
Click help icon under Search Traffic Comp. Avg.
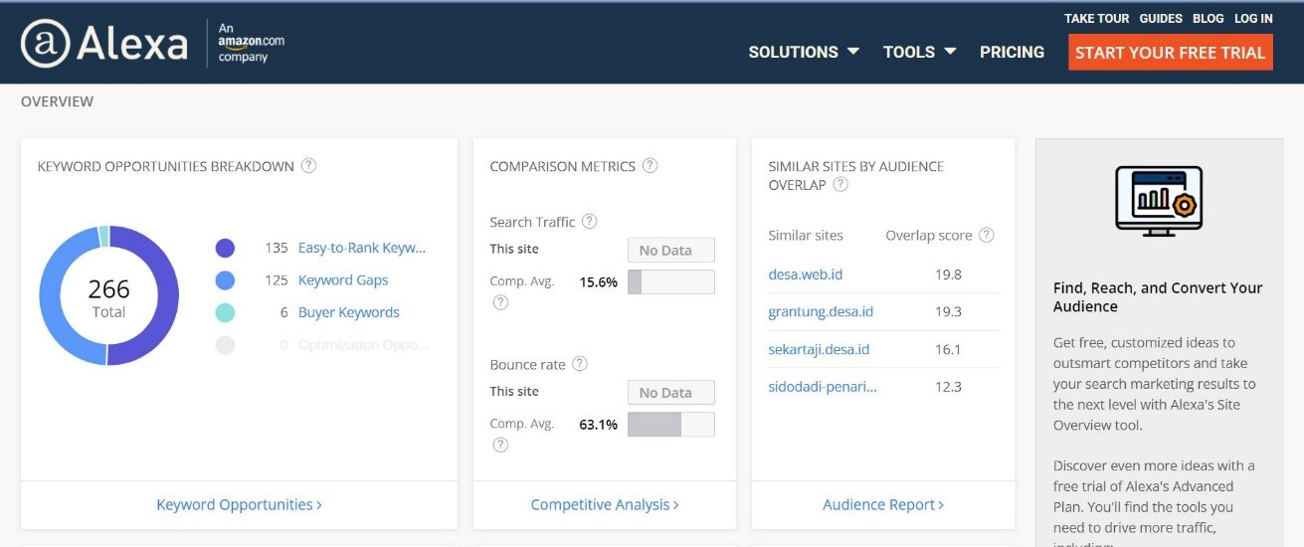click(500, 302)
